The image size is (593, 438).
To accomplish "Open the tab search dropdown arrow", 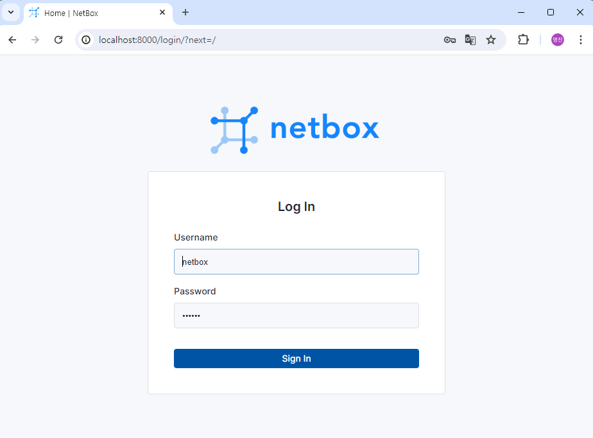I will [x=11, y=12].
